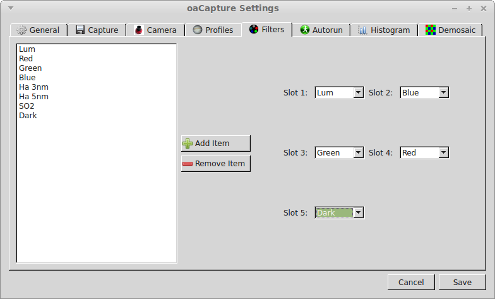Select SO2 in the filter list
Image resolution: width=495 pixels, height=299 pixels.
[27, 106]
